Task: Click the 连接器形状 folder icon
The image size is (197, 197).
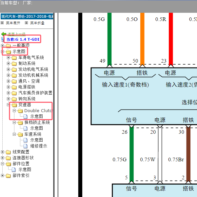Action: [8, 158]
